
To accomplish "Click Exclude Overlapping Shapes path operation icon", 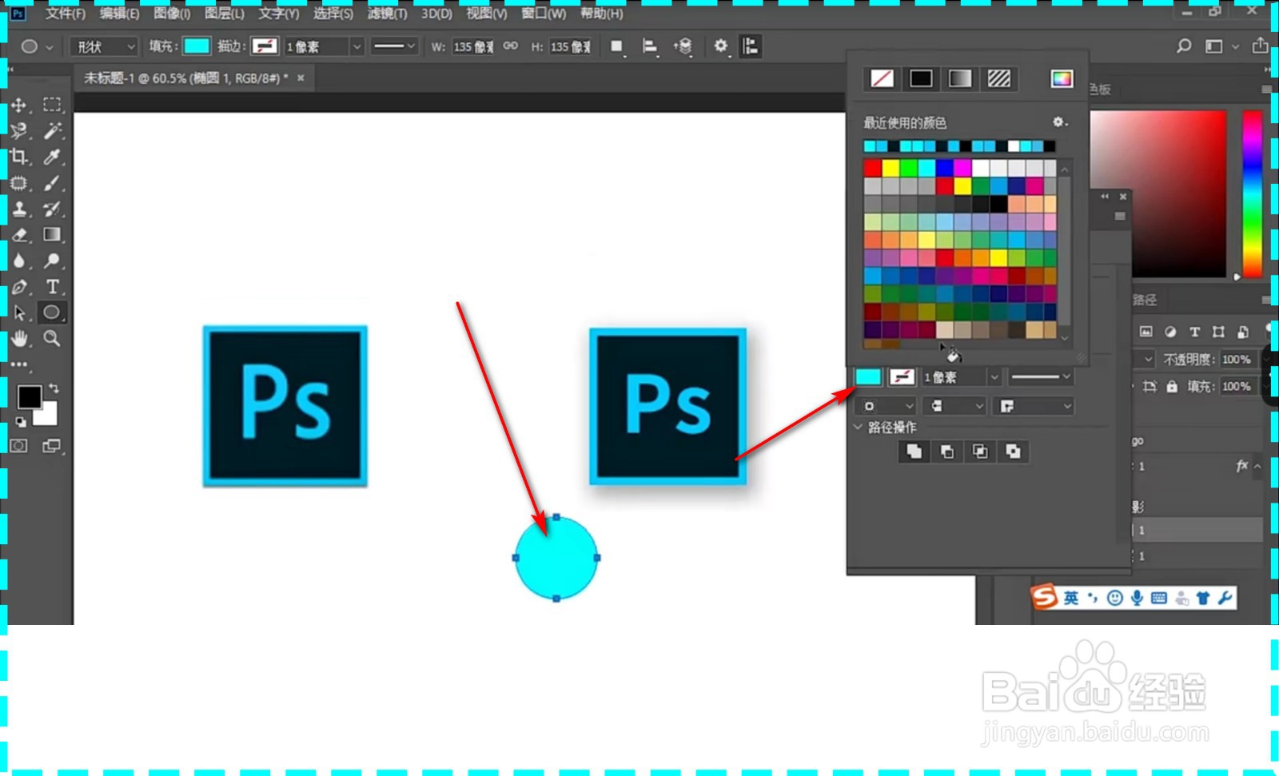I will pos(1014,452).
